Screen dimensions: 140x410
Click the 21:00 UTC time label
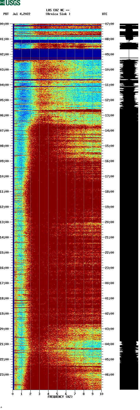pyautogui.click(x=110, y=237)
